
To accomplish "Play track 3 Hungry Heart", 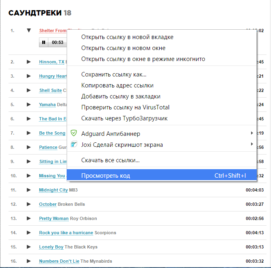I will (x=29, y=76).
